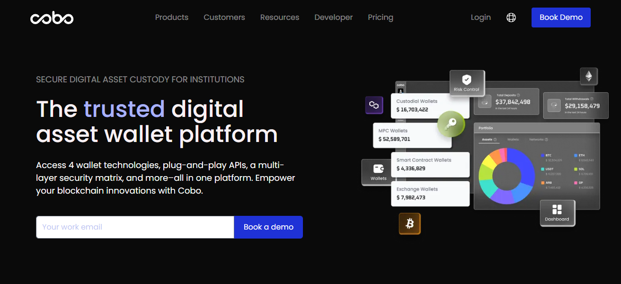Click the Cobo logo

52,18
